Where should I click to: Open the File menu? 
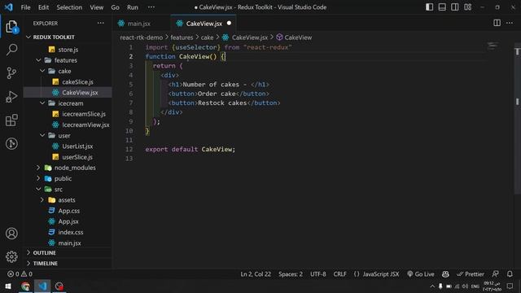coord(25,7)
